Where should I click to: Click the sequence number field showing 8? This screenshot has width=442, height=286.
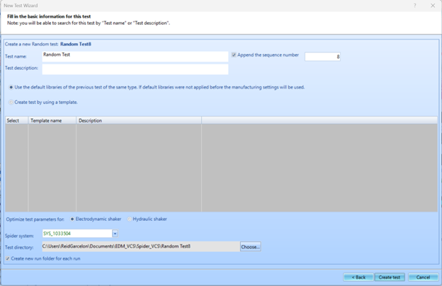coord(322,57)
